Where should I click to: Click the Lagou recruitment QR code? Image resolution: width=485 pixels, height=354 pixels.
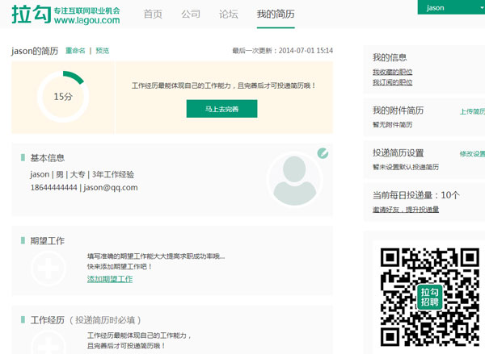point(430,297)
